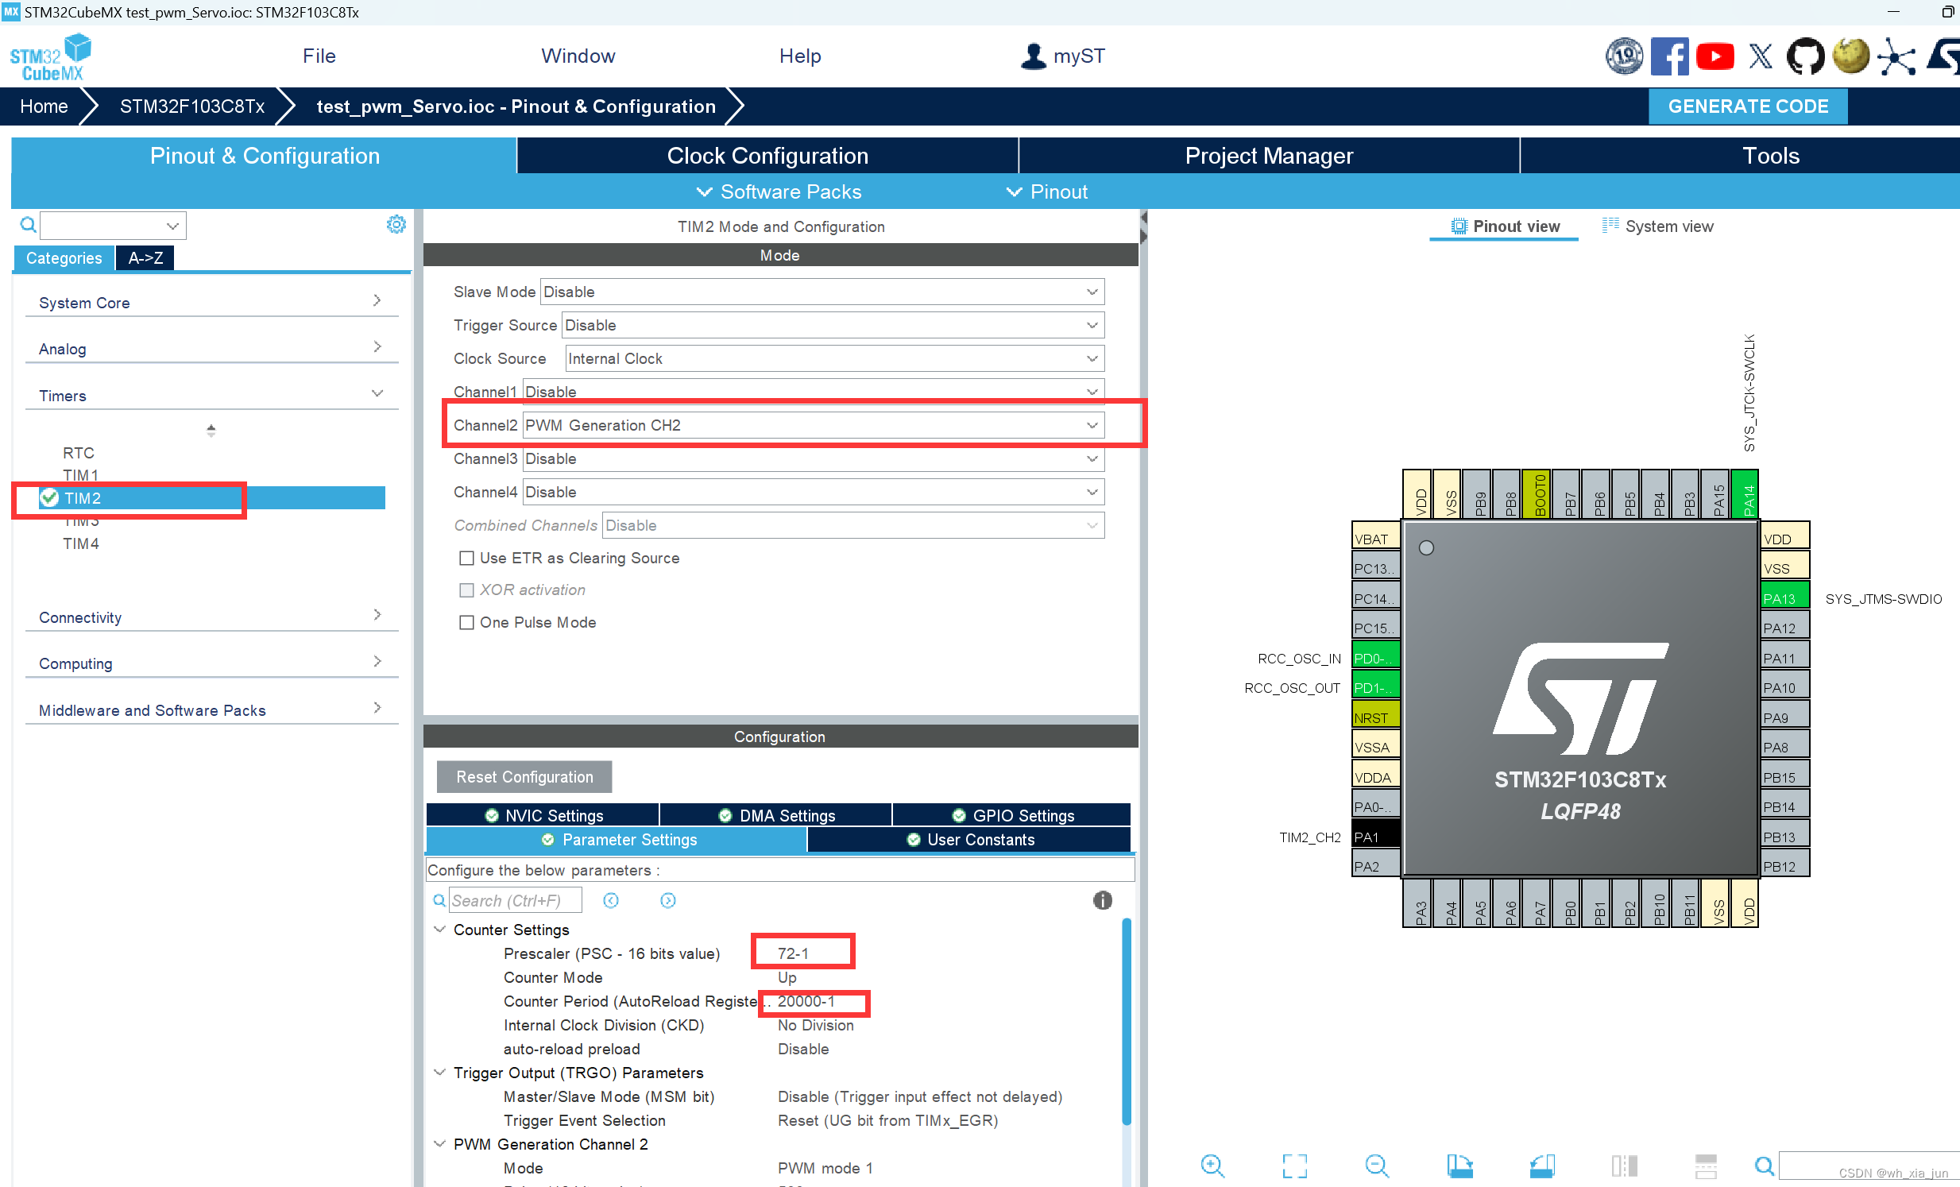The height and width of the screenshot is (1187, 1960).
Task: Click the zoom out icon below chip
Action: (1376, 1166)
